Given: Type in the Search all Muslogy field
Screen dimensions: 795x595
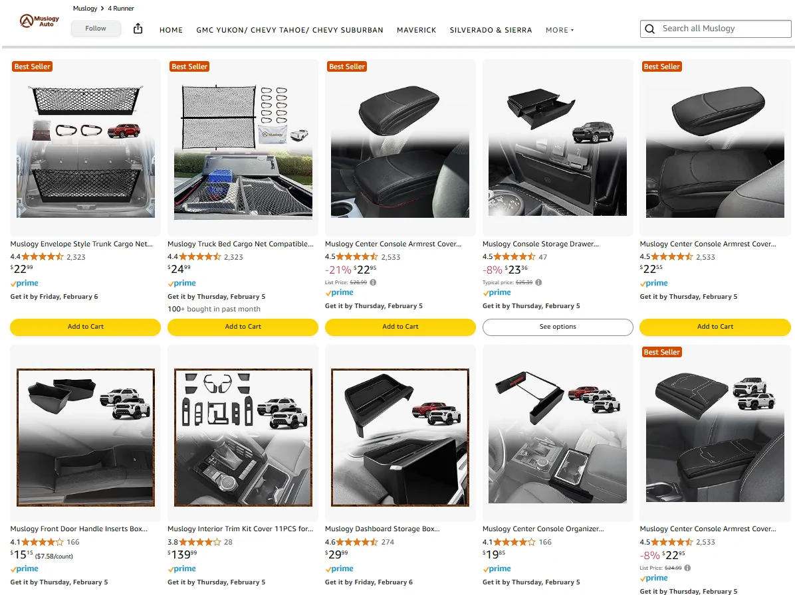Looking at the screenshot, I should tap(722, 29).
